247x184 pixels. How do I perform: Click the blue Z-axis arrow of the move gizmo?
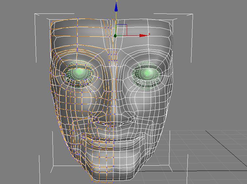pos(116,7)
